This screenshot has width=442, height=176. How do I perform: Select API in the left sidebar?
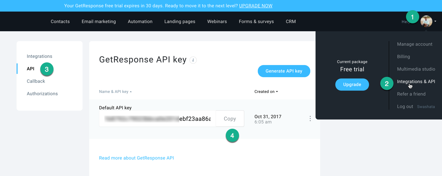point(30,69)
